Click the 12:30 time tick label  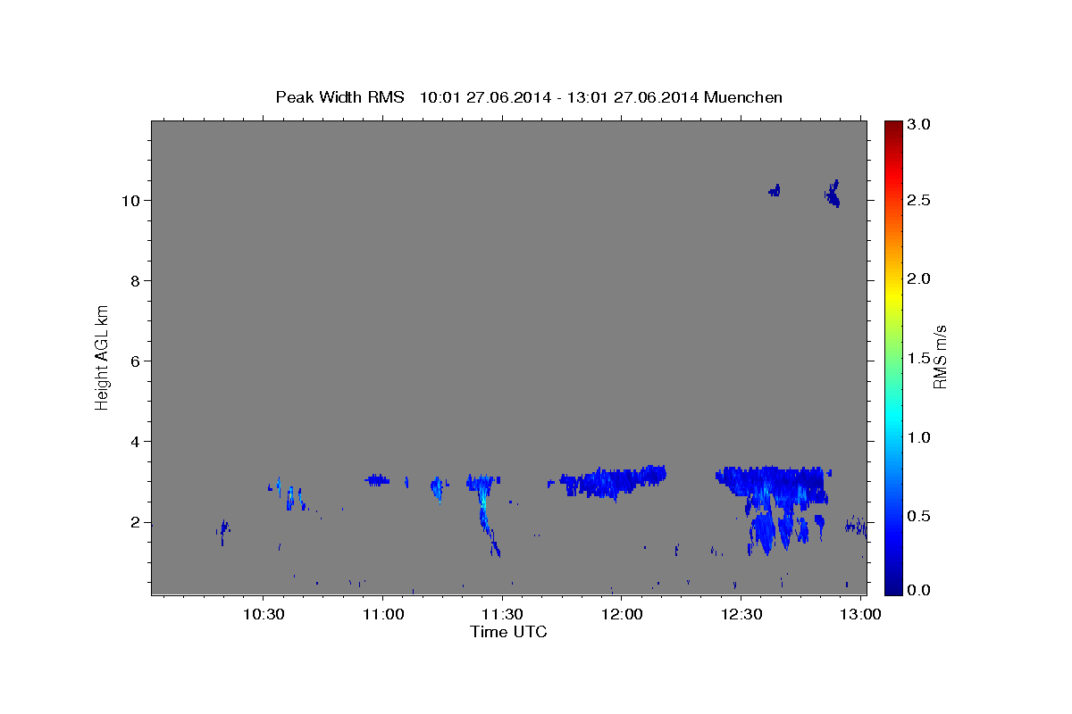coord(741,615)
